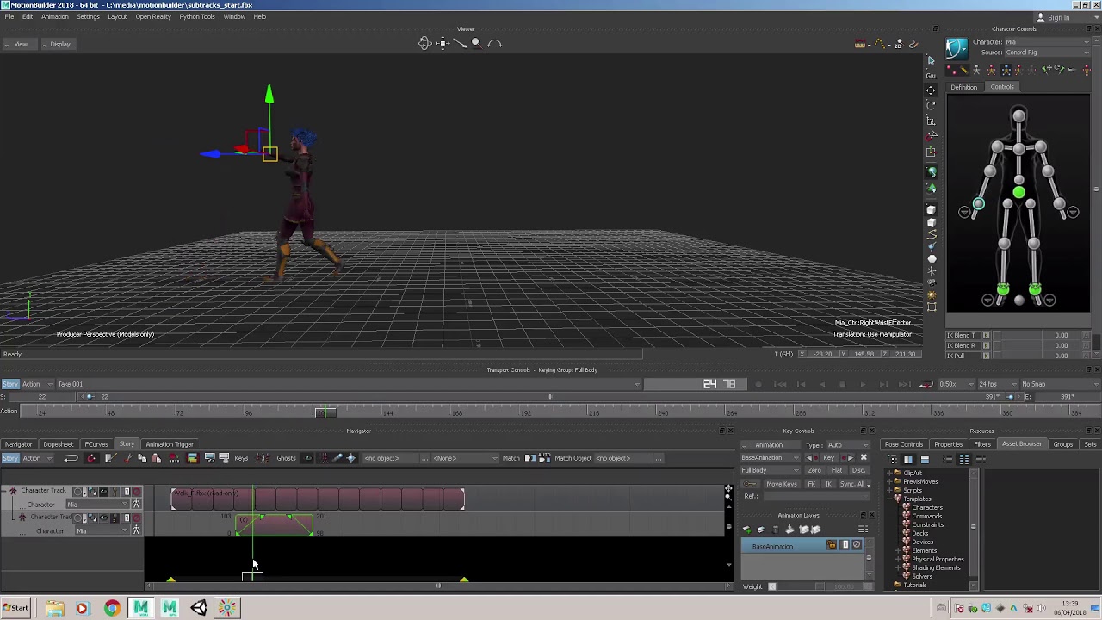
Task: Click the Flat button
Action: (x=836, y=471)
